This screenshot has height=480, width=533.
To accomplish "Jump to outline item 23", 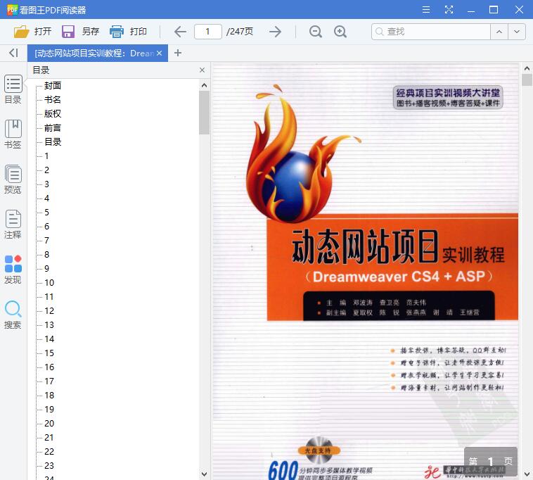I will [x=49, y=465].
